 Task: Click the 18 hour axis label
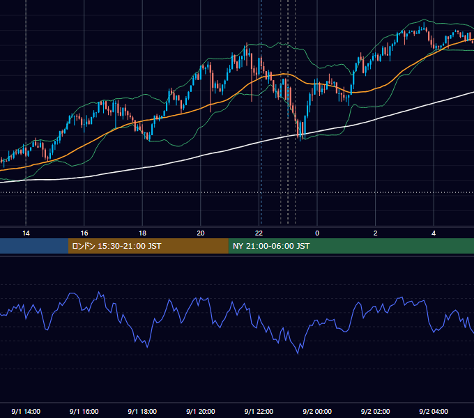pyautogui.click(x=142, y=233)
